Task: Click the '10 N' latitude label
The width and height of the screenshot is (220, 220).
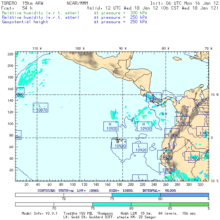Action: click(215, 95)
